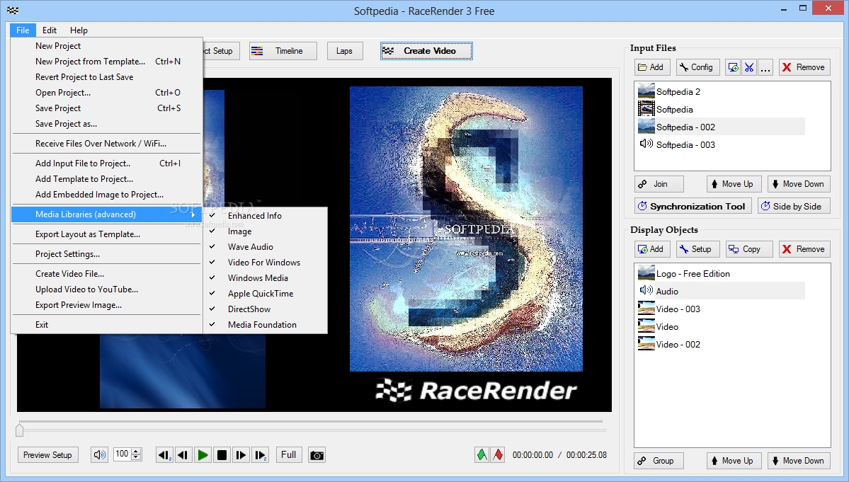Jump to the next marker
This screenshot has height=482, width=849.
click(261, 455)
